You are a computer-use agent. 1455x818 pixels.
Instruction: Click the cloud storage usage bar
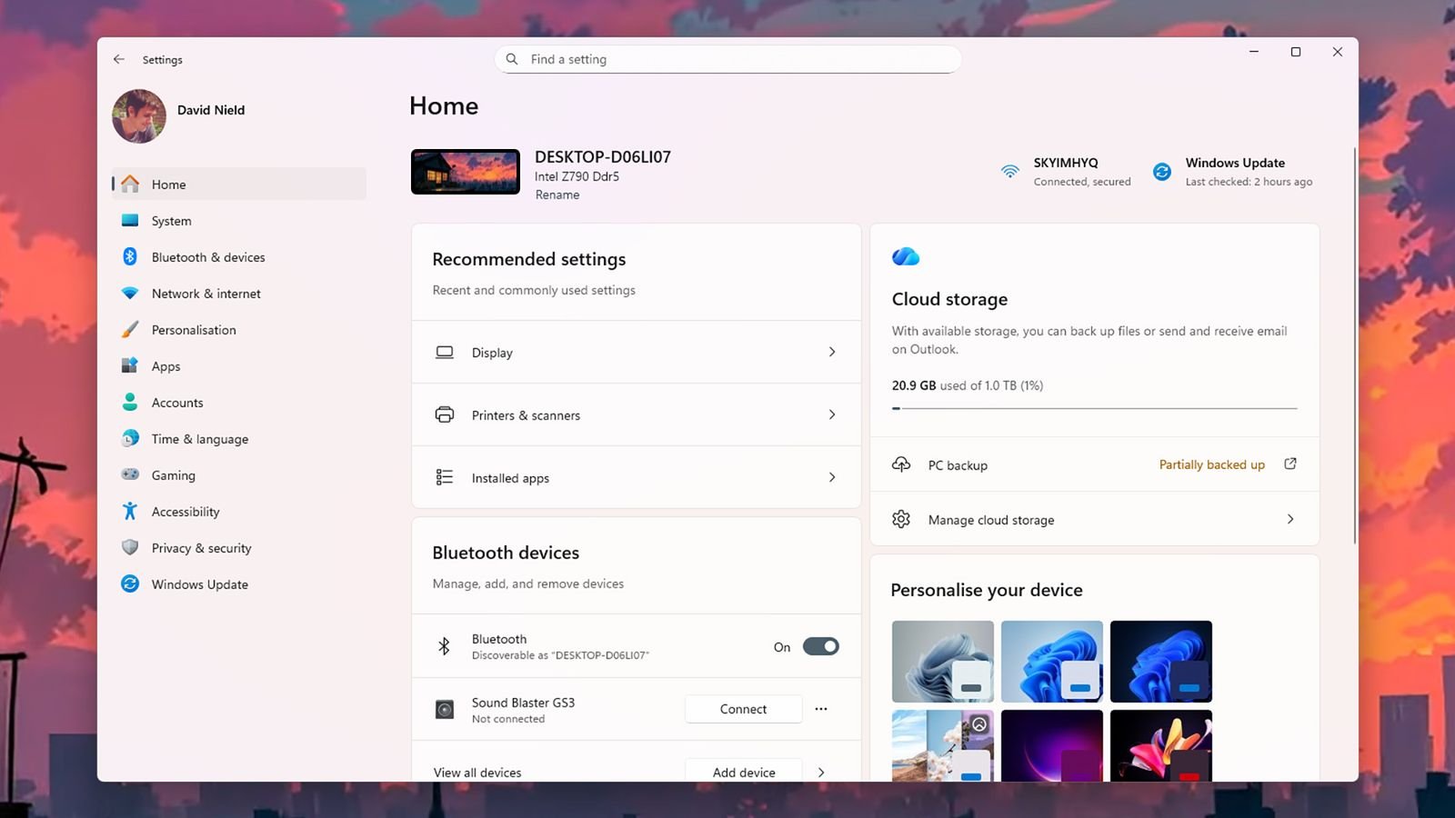1094,408
